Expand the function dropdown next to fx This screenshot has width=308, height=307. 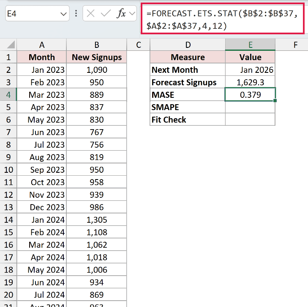tap(132, 14)
